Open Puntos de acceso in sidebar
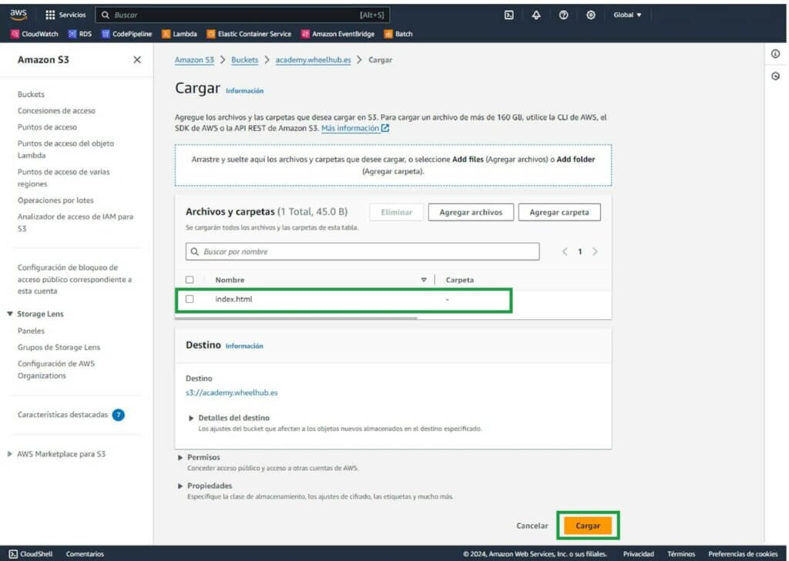The height and width of the screenshot is (561, 789). [x=47, y=127]
